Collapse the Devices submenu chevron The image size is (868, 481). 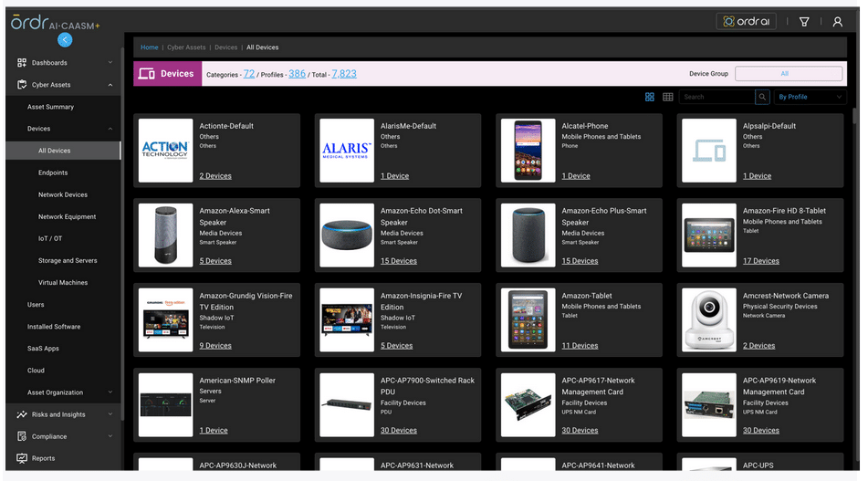point(110,129)
